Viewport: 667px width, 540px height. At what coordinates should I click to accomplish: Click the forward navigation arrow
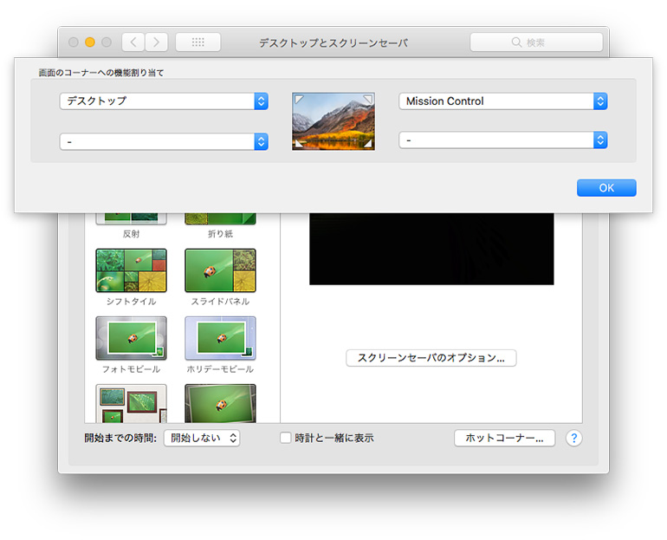[x=157, y=42]
